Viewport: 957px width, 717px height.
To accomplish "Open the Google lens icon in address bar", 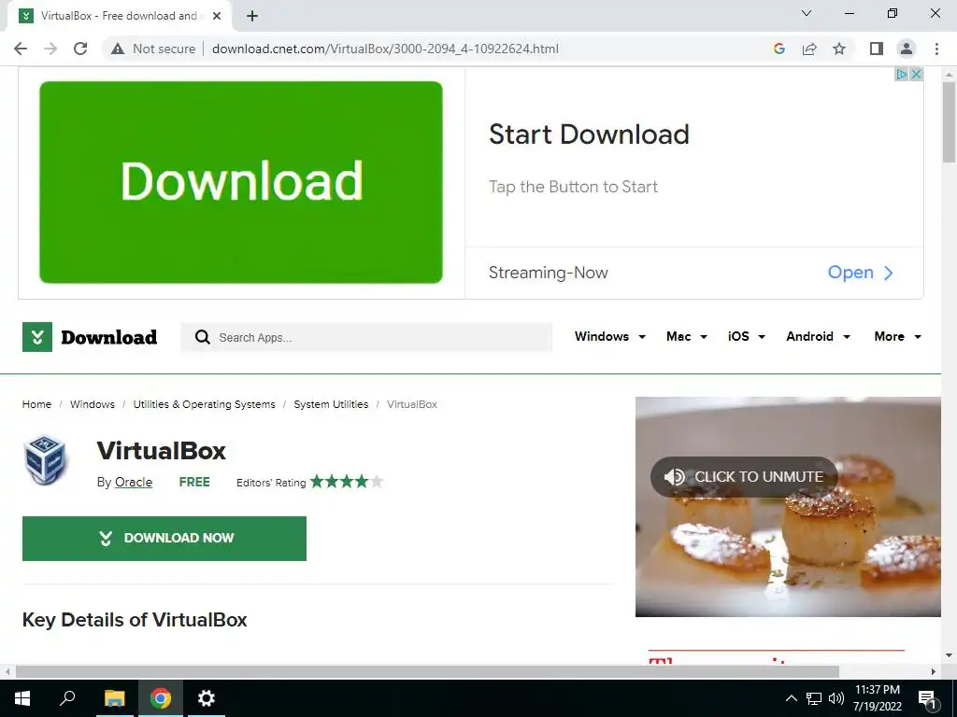I will [778, 49].
